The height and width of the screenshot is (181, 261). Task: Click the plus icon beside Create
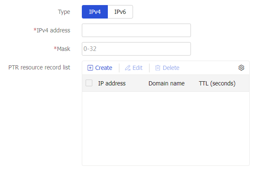tap(90, 68)
